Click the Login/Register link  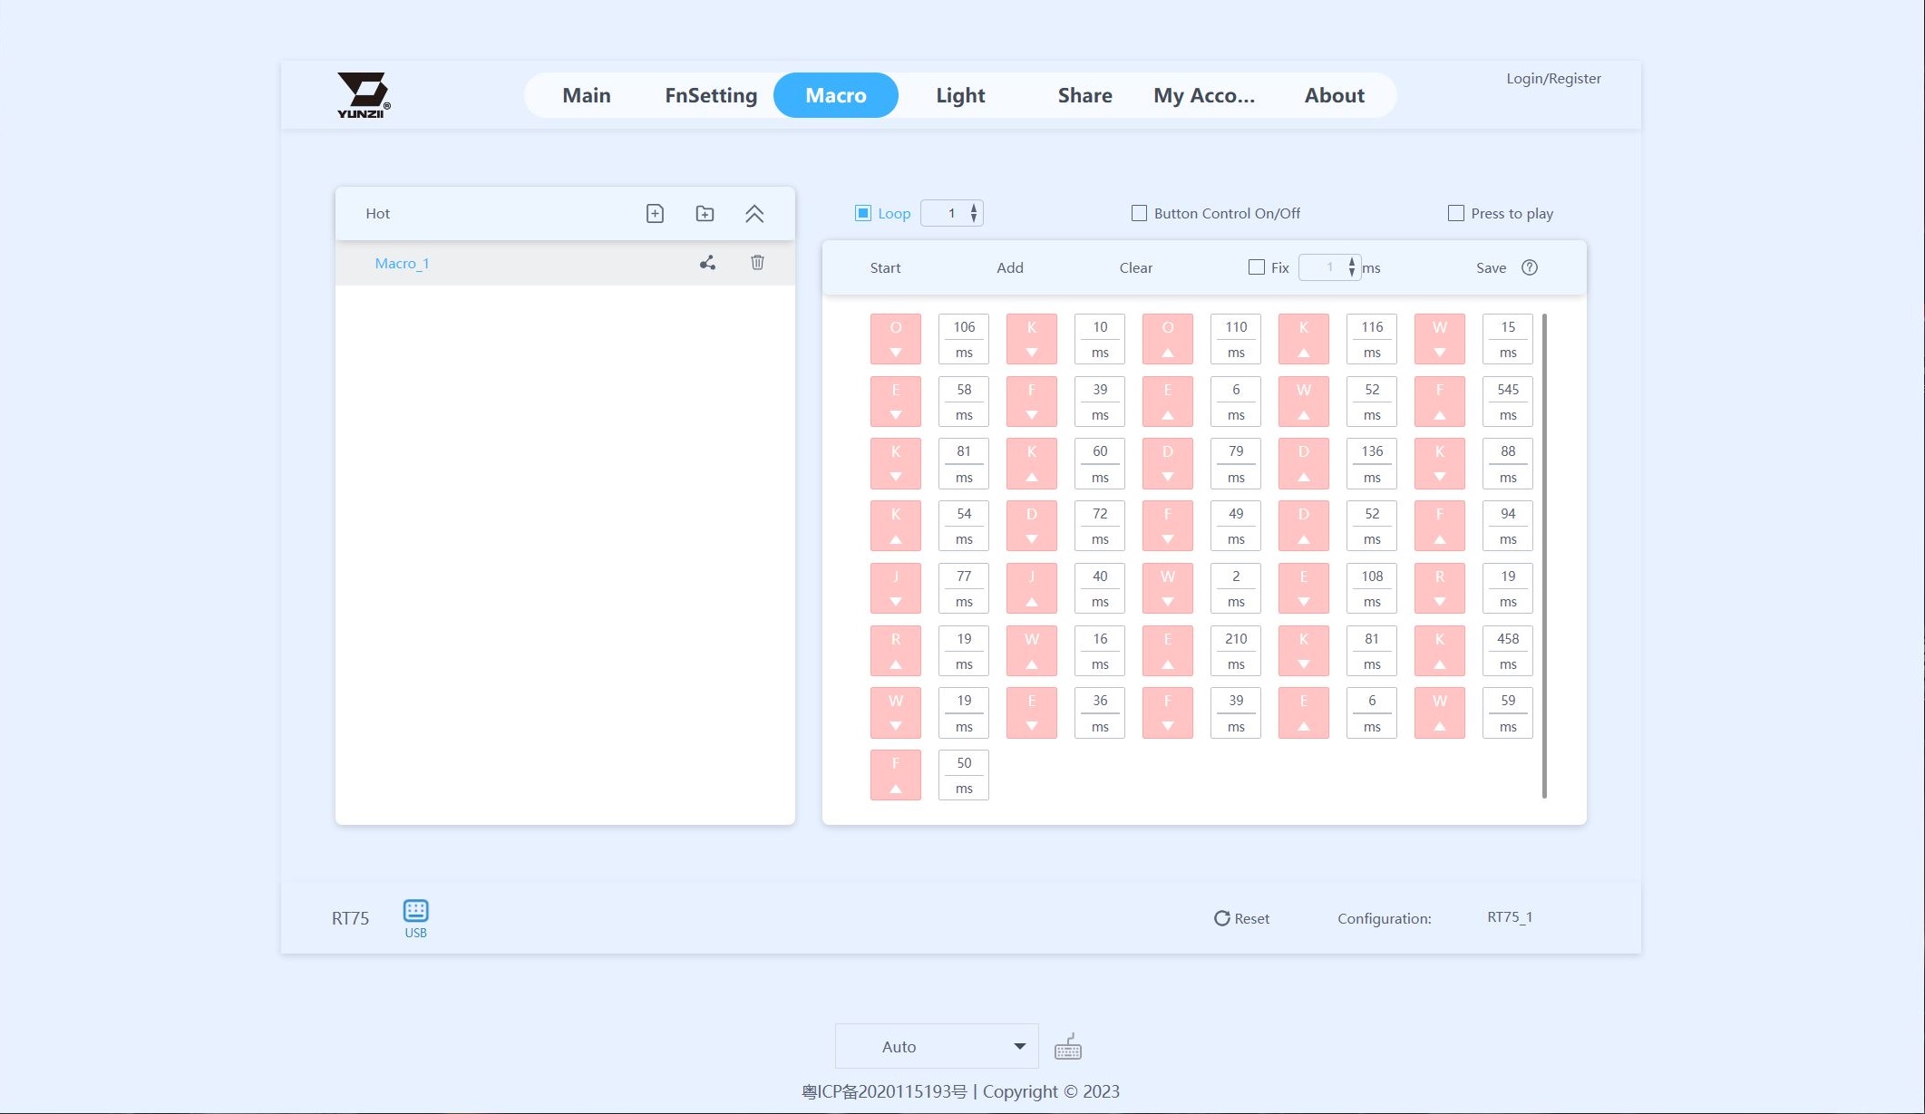[x=1553, y=79]
